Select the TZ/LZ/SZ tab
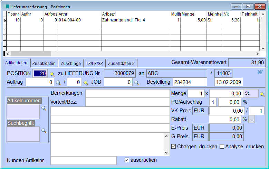Viewport: 269px width, 169px height. coord(94,63)
